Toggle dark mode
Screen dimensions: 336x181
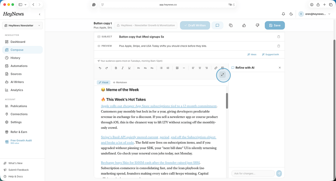tap(291, 14)
